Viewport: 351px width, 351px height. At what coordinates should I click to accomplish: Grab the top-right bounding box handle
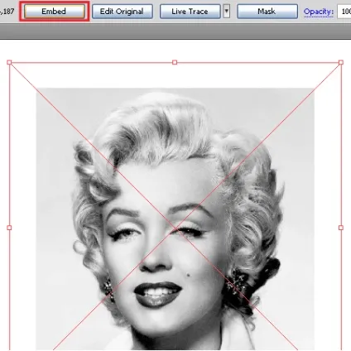point(341,62)
